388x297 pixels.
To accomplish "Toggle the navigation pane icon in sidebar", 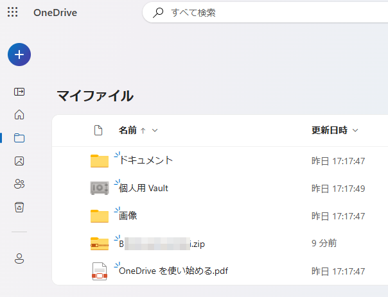I will point(19,92).
